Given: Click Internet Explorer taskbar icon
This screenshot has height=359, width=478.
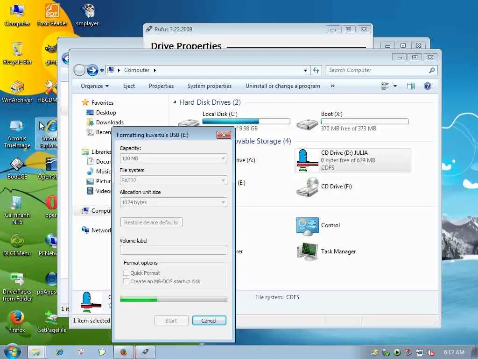Looking at the screenshot, I should click(x=60, y=352).
